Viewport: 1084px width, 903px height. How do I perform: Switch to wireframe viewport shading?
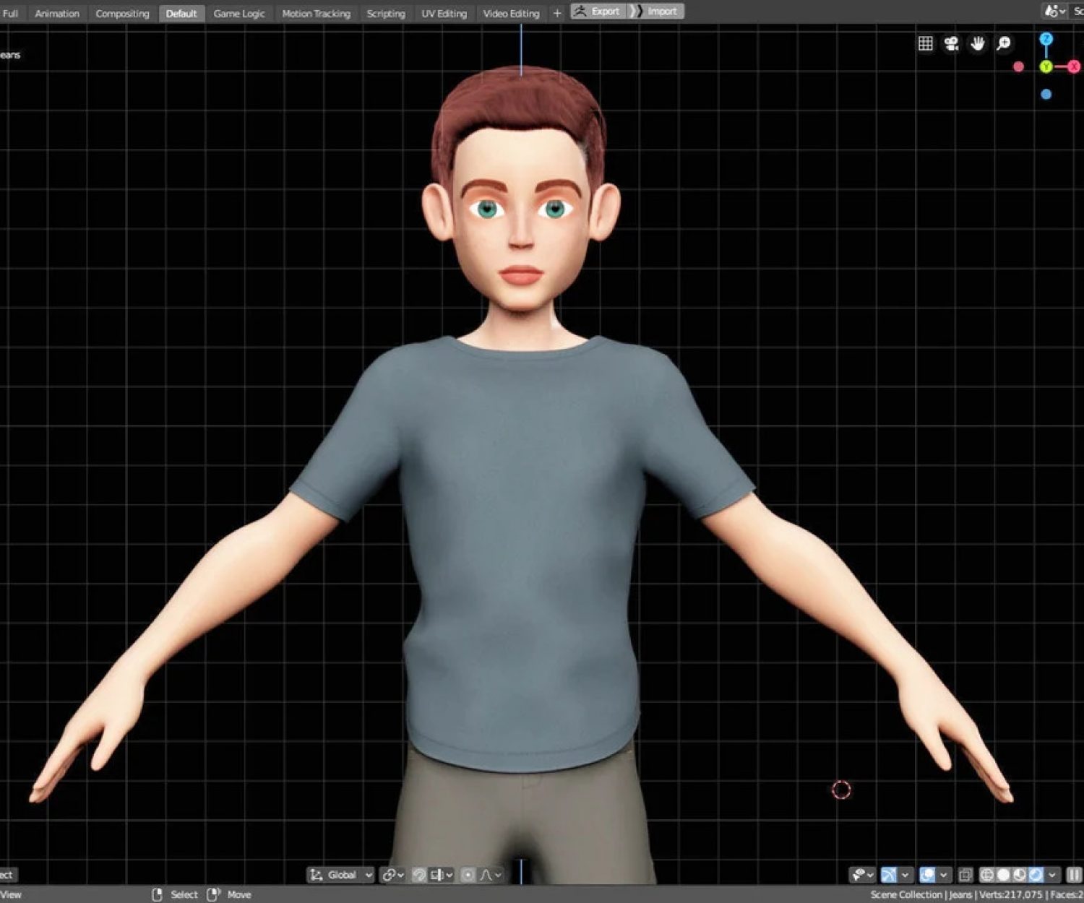coord(986,875)
